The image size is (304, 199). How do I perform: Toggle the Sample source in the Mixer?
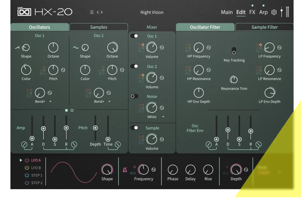pyautogui.click(x=134, y=128)
